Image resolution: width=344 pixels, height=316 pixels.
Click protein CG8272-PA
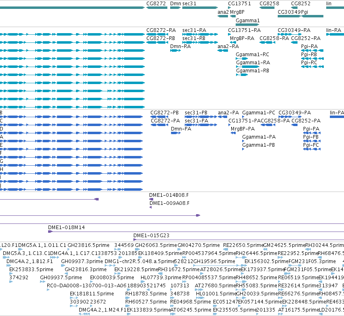pyautogui.click(x=165, y=120)
